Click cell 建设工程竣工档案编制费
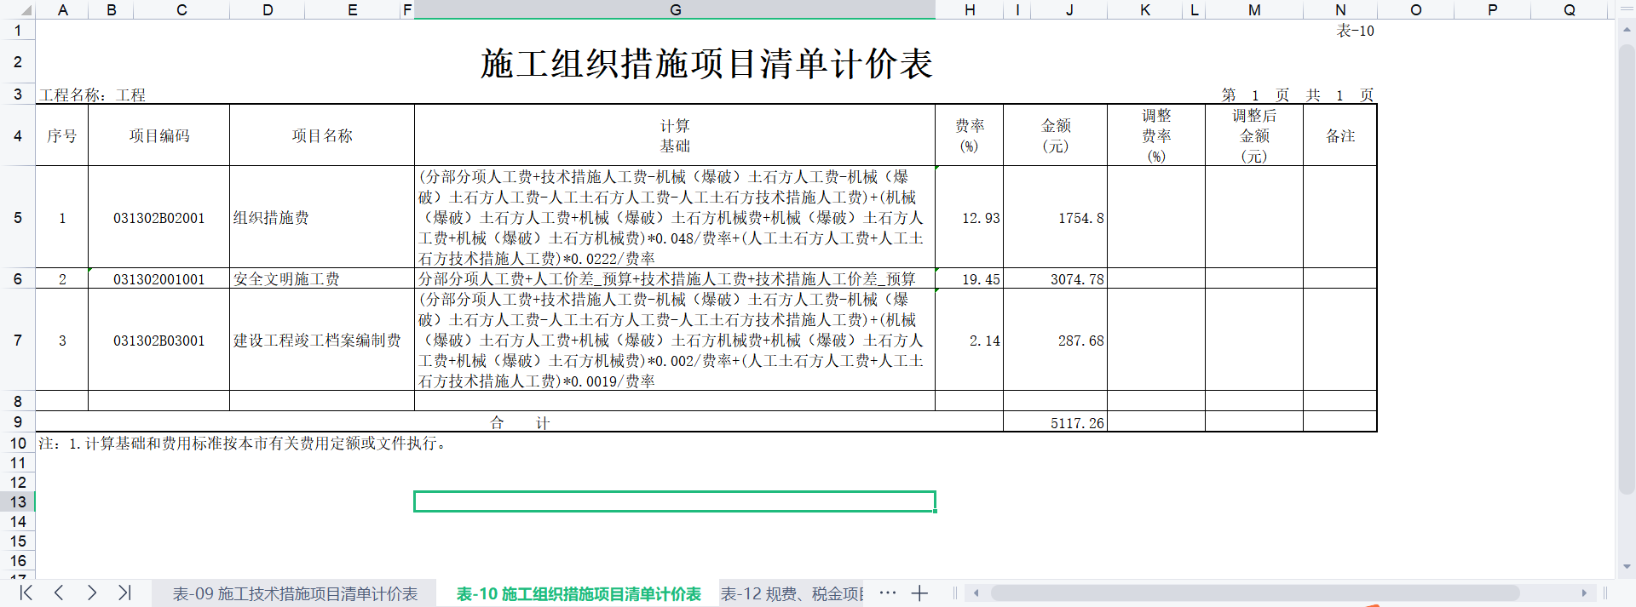 pos(322,341)
